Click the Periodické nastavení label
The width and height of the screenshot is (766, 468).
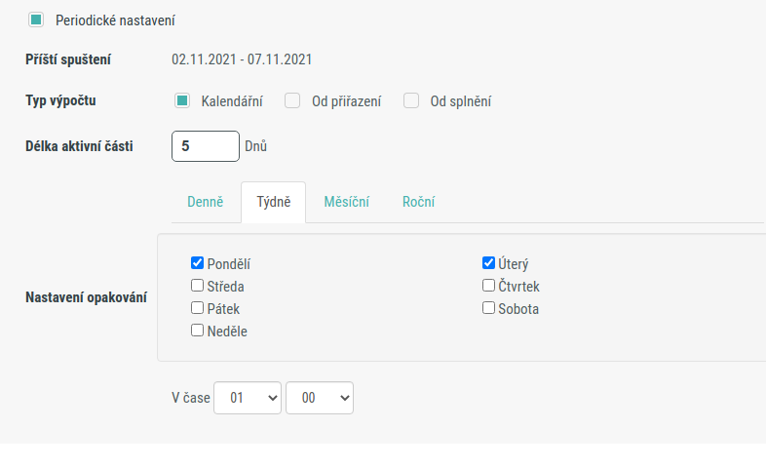click(x=115, y=20)
